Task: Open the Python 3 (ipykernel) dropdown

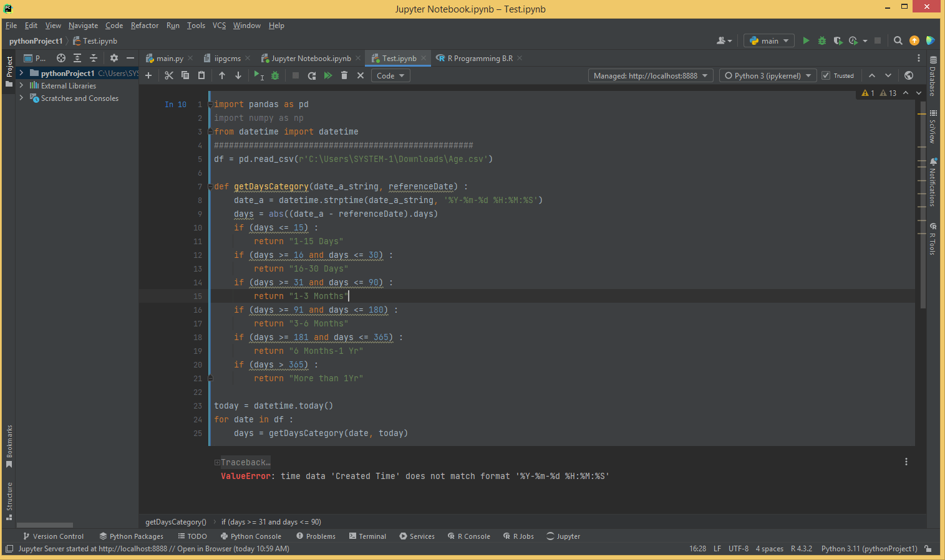Action: (767, 75)
